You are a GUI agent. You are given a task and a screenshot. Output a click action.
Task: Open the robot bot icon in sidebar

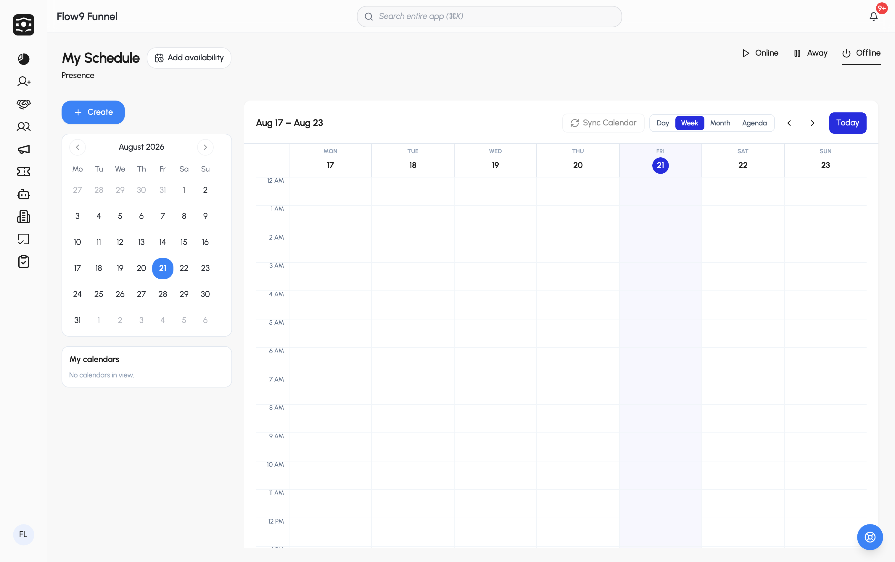[x=23, y=194]
